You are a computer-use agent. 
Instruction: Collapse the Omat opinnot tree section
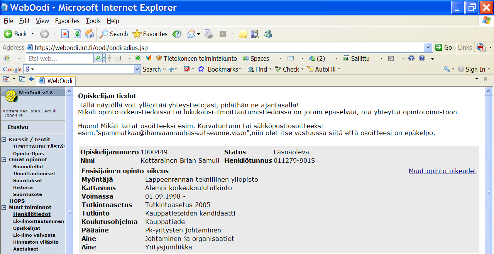pyautogui.click(x=4, y=160)
